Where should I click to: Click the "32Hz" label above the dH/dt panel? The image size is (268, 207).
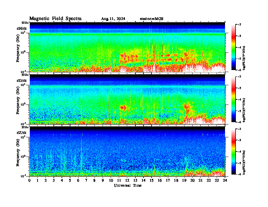(x=25, y=23)
